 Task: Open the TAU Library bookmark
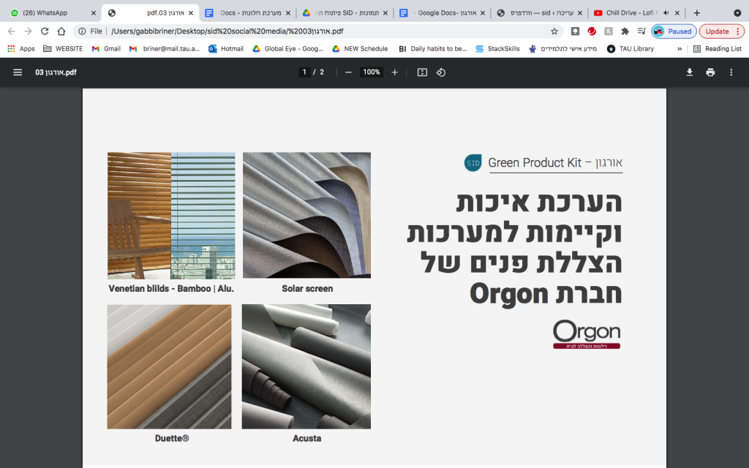pos(631,49)
